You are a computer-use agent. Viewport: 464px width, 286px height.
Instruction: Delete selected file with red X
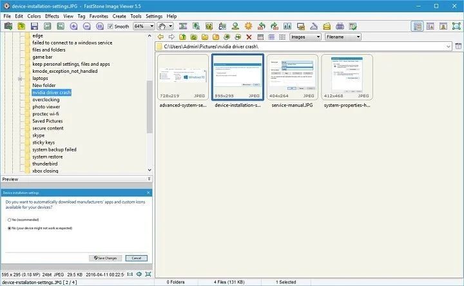click(249, 37)
